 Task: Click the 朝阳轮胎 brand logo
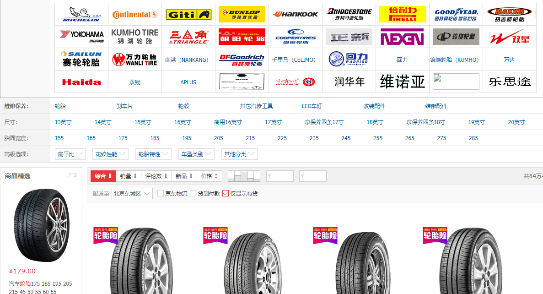pos(242,36)
